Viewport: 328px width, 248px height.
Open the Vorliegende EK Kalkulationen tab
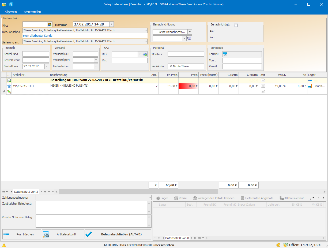pyautogui.click(x=214, y=198)
